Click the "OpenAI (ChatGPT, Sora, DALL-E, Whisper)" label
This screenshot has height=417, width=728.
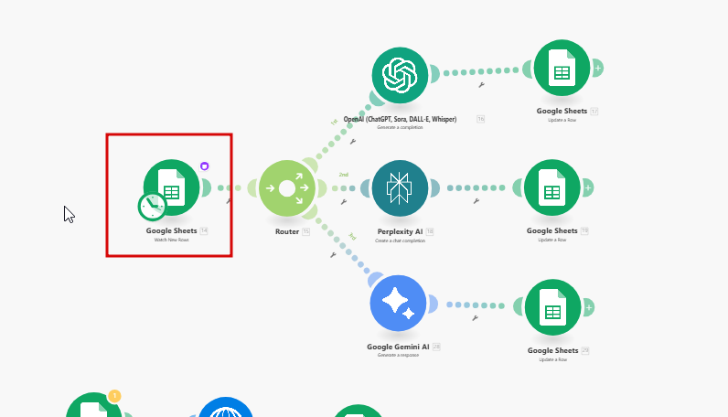[x=400, y=120]
